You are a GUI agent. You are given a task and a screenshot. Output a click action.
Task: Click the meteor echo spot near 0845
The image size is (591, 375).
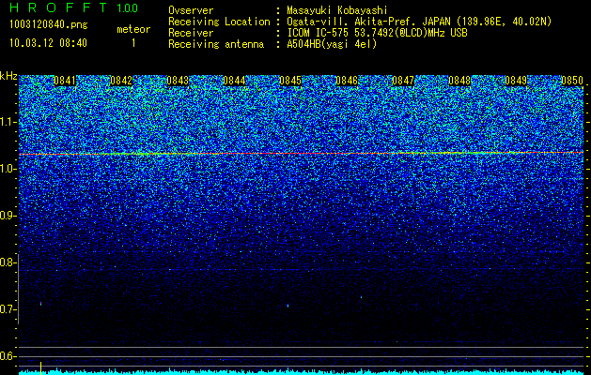(288, 306)
